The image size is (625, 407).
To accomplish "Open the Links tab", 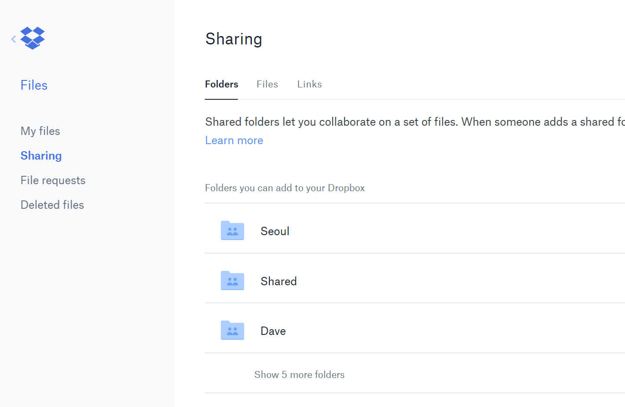I will [309, 84].
